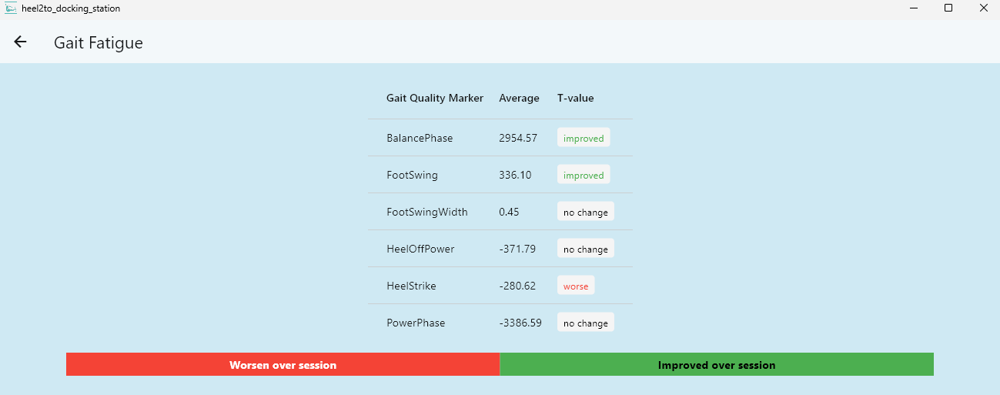Click the heel2to_docking_station app icon in title bar
Viewport: 1000px width, 395px height.
[x=11, y=8]
